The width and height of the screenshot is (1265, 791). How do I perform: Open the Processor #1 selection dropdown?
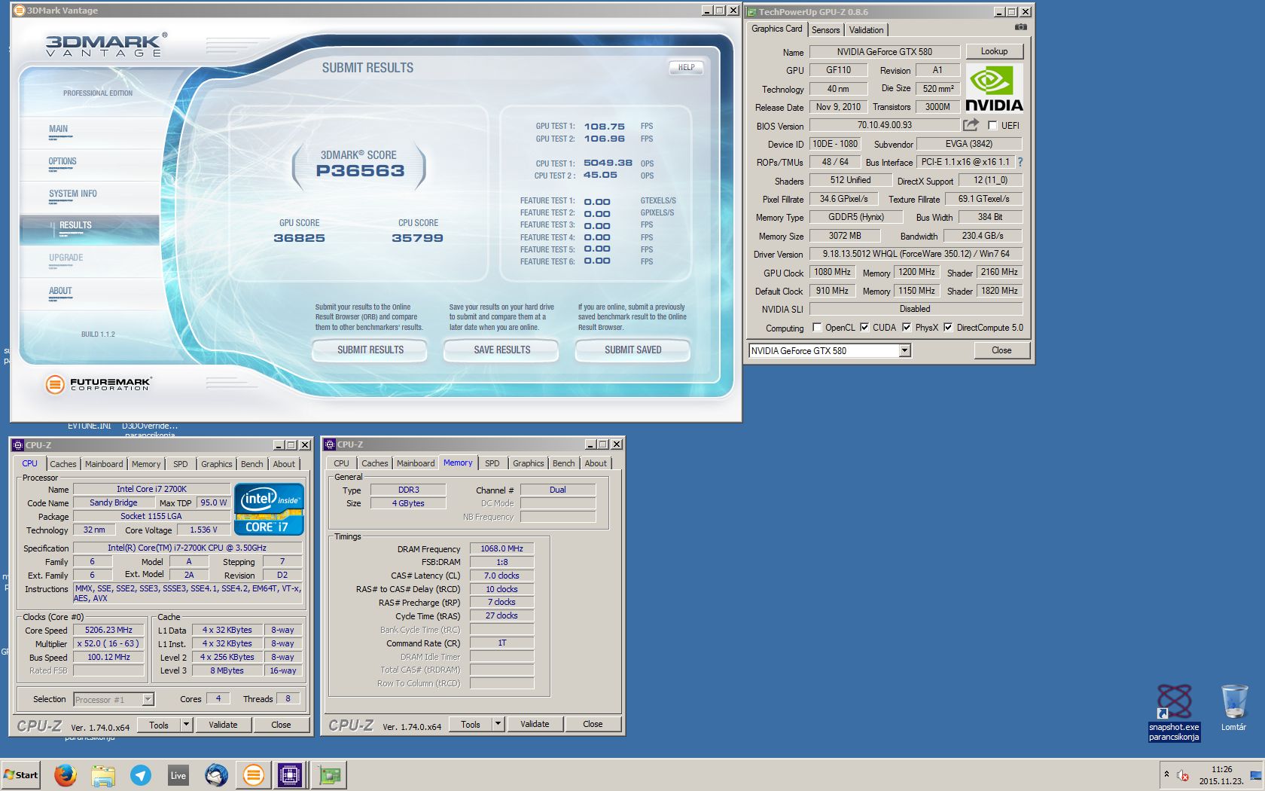(x=148, y=700)
